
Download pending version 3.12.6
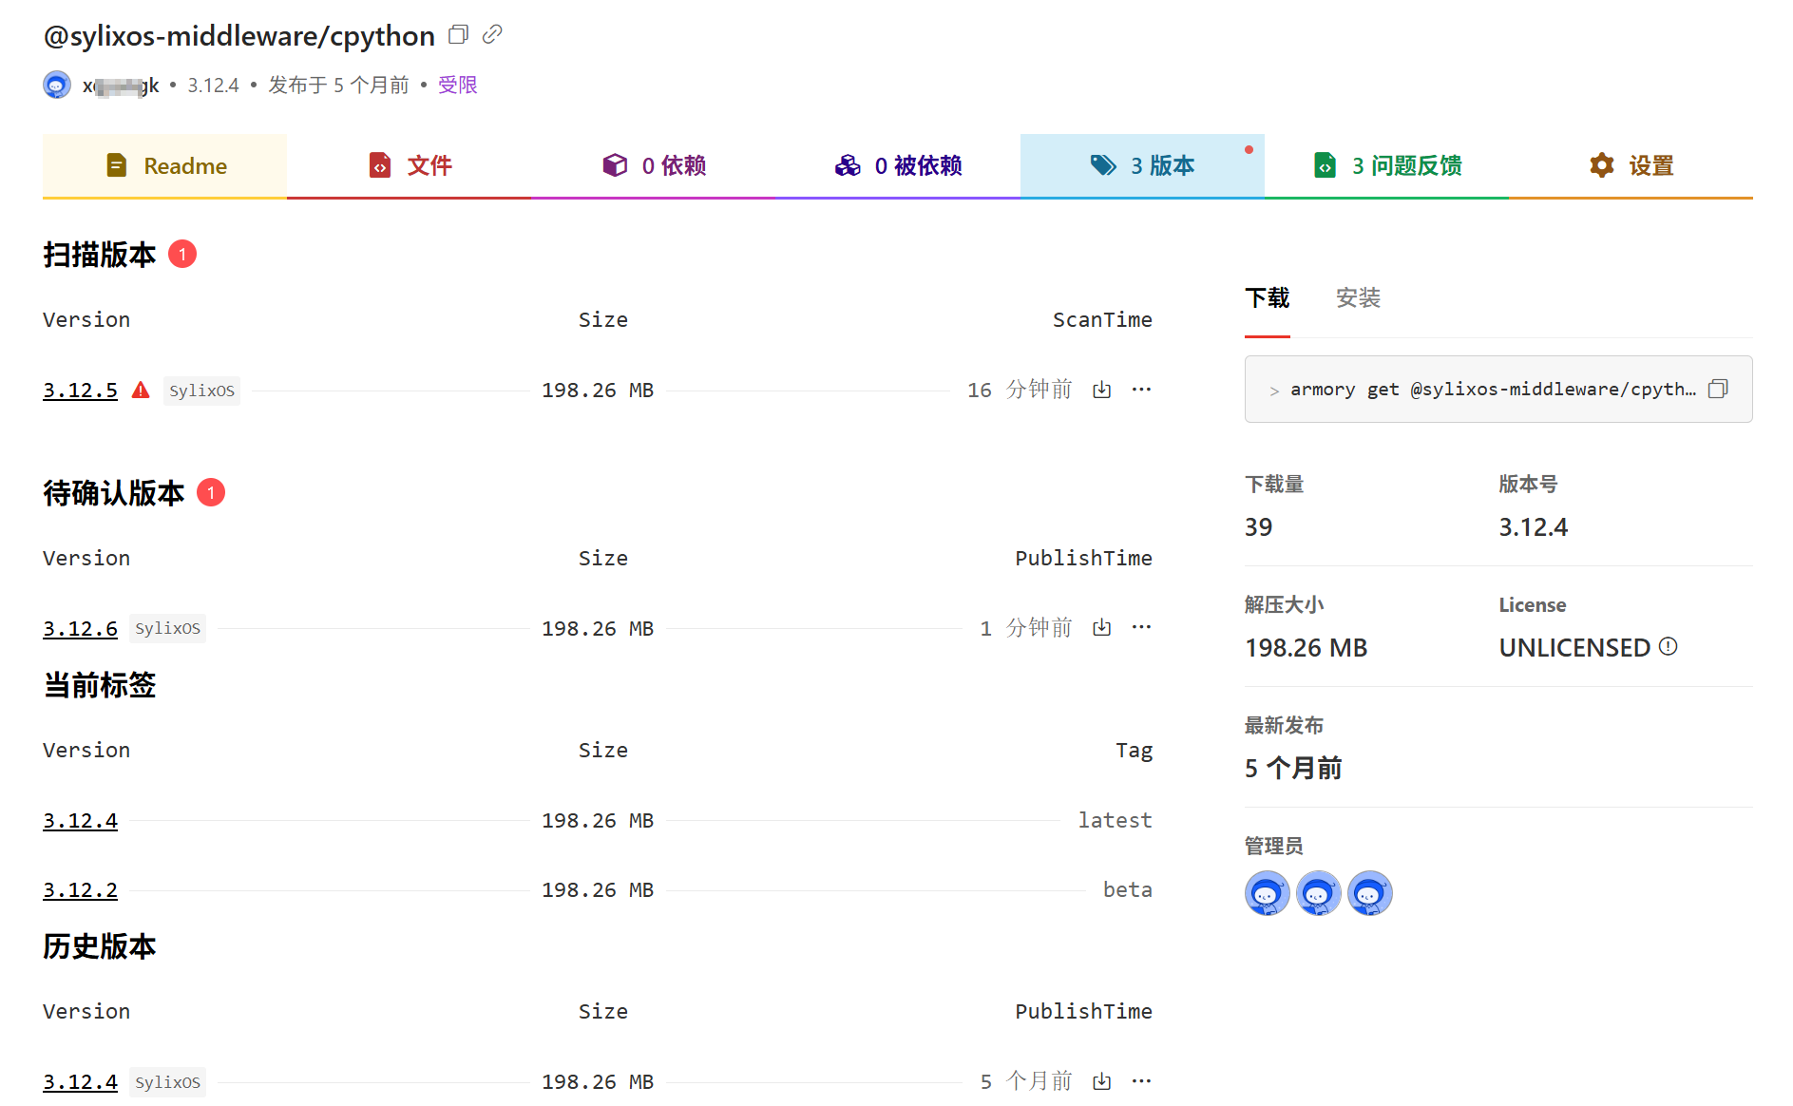click(x=1101, y=627)
